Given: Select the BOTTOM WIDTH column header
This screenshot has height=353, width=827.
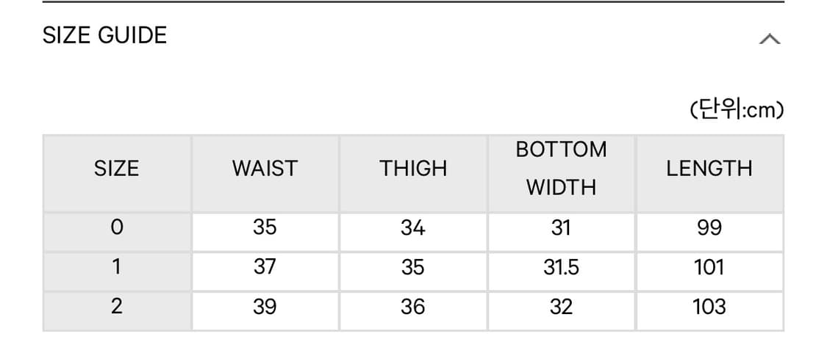Looking at the screenshot, I should (x=561, y=169).
